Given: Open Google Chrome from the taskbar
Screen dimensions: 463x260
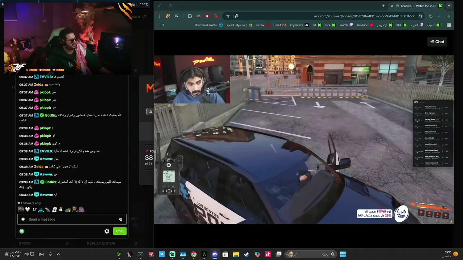Looking at the screenshot, I should tap(194, 254).
